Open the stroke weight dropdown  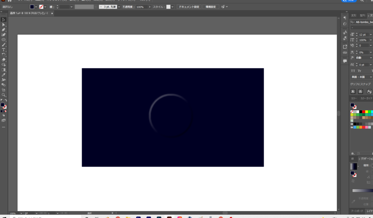[71, 7]
